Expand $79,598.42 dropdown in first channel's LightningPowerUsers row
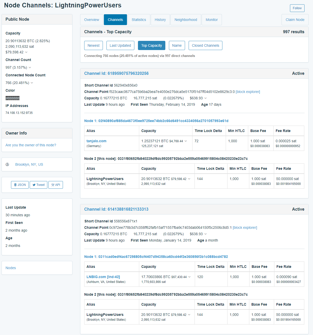 [189, 179]
